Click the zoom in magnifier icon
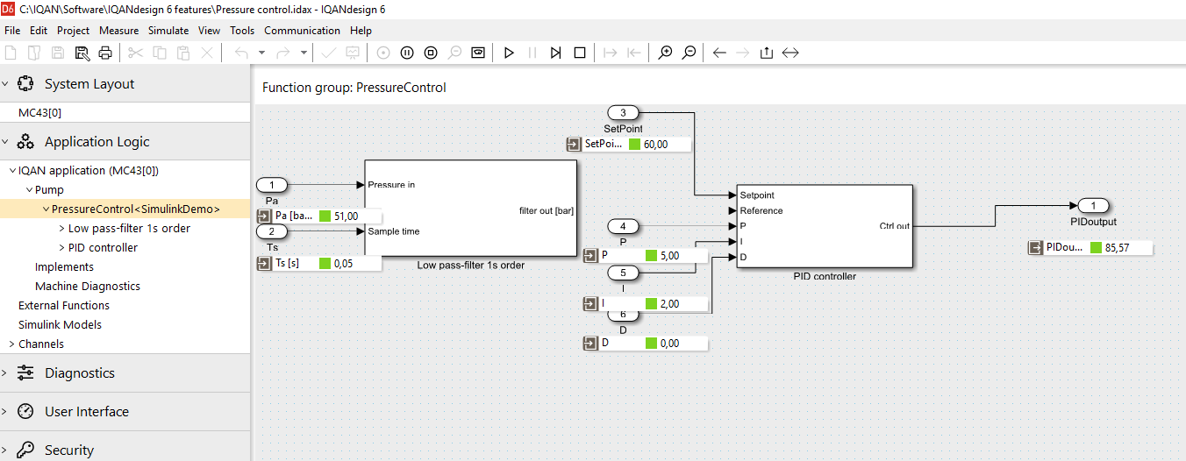1186x461 pixels. 665,53
